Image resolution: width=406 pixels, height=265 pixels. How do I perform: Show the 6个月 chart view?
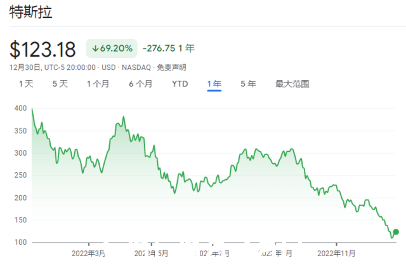pyautogui.click(x=141, y=84)
